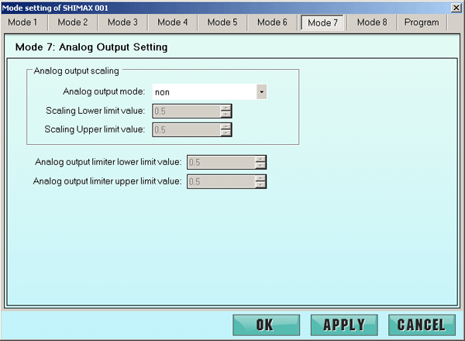
Task: Close the Mode setting dialog window
Action: point(457,7)
